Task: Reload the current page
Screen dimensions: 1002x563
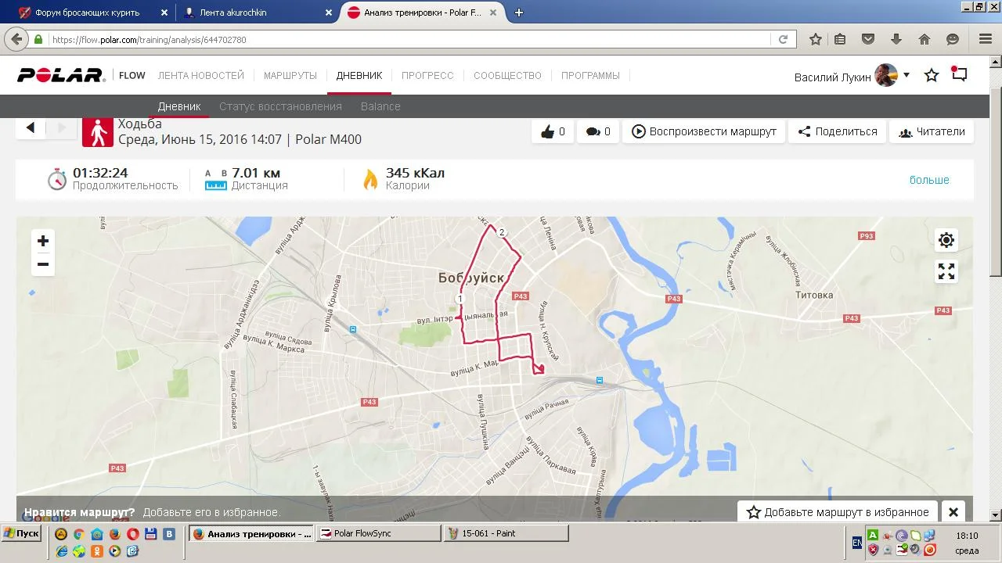Action: click(783, 39)
